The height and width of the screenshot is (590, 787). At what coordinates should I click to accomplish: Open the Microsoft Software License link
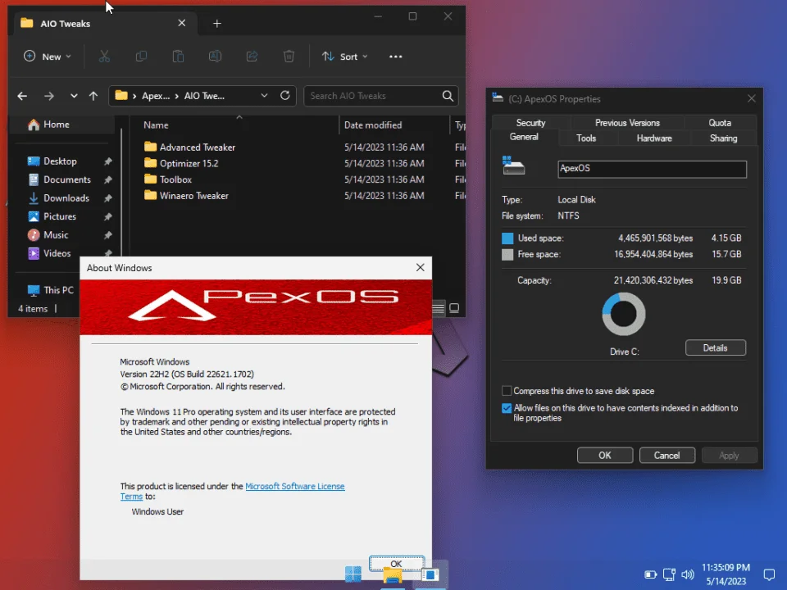point(294,486)
